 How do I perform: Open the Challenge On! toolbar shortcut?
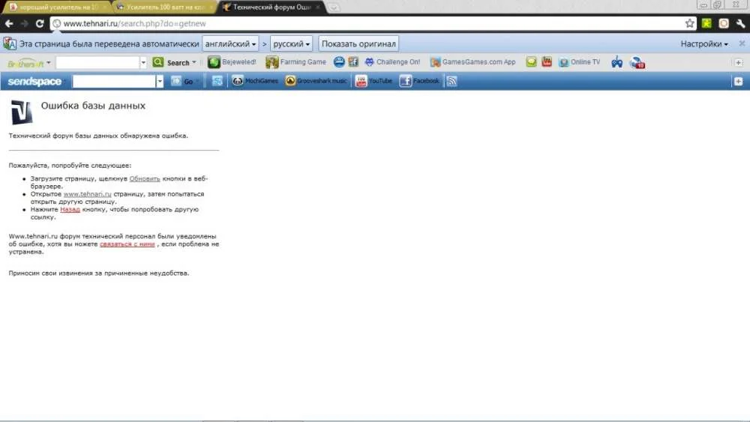click(x=392, y=62)
